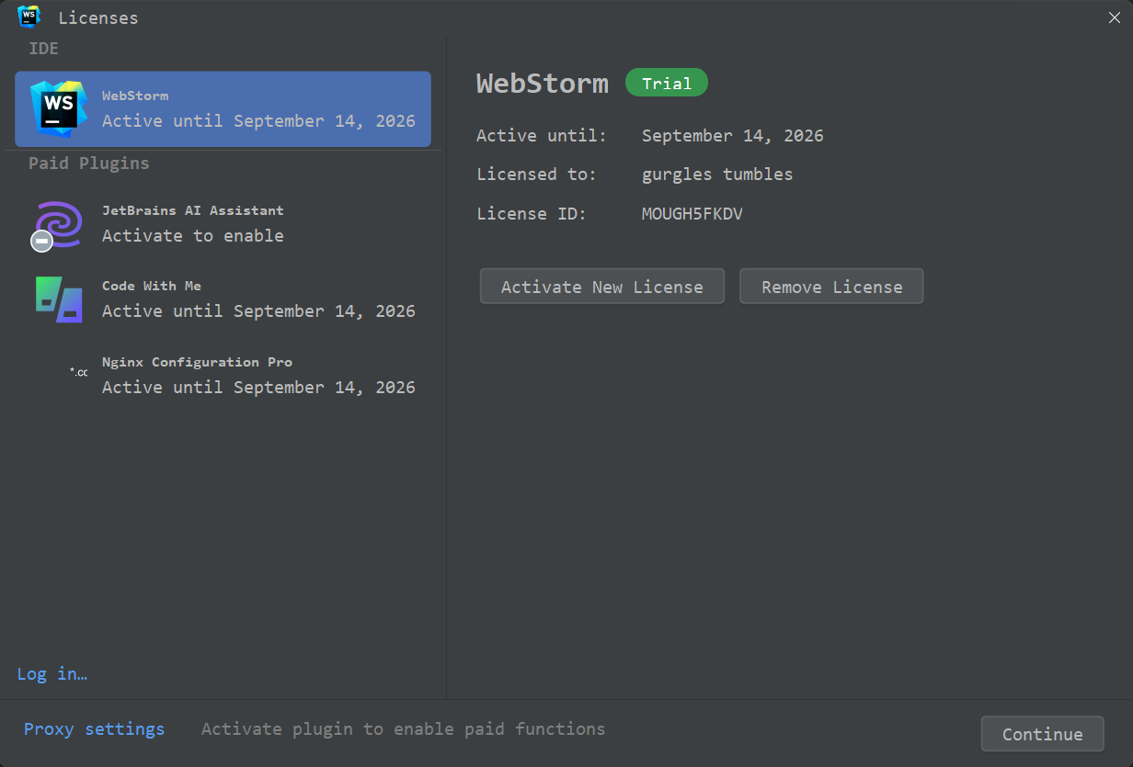1133x767 pixels.
Task: Select the WebStorm entry under IDE
Action: 221,108
